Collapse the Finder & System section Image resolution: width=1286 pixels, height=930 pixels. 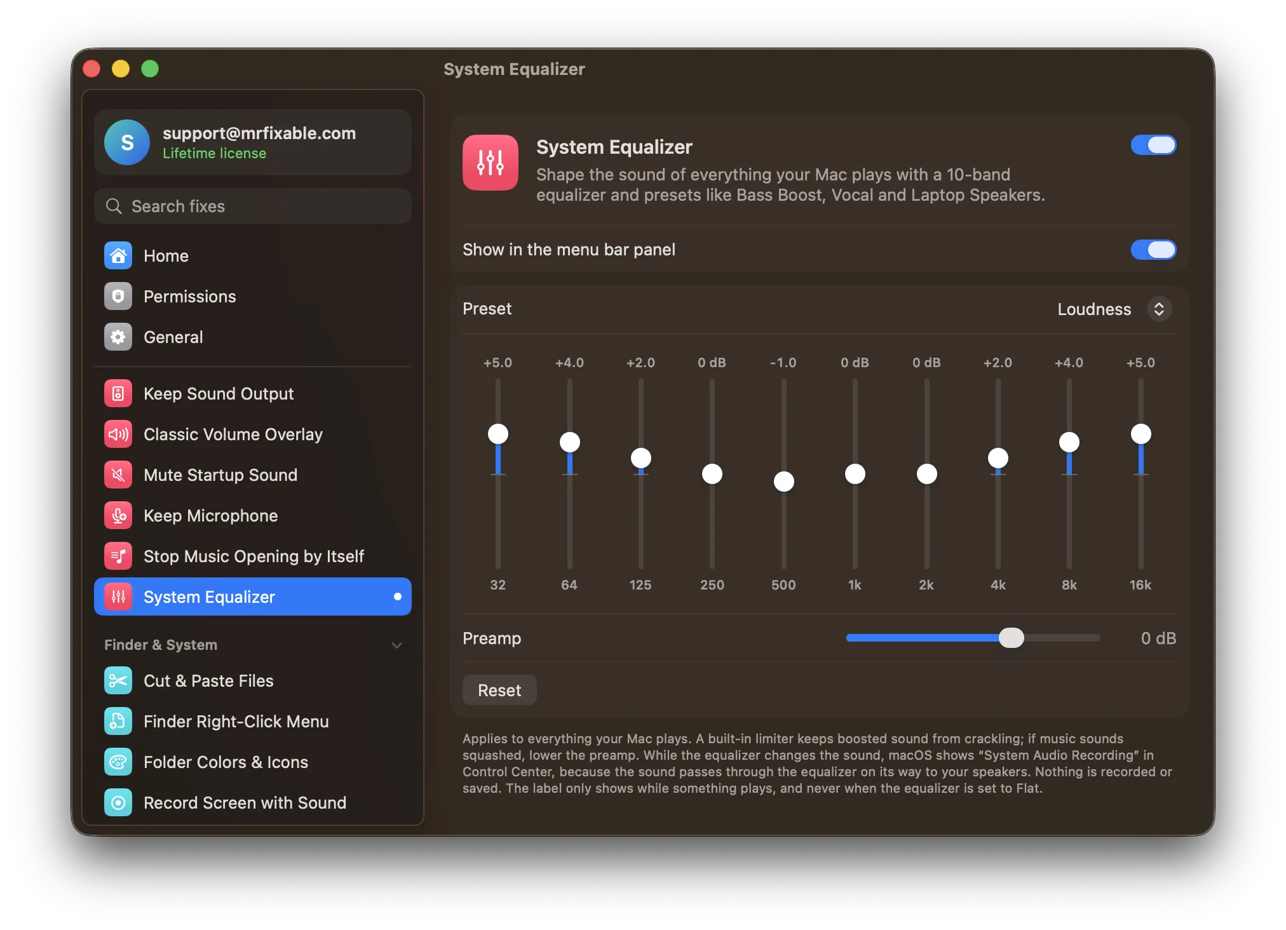point(396,645)
